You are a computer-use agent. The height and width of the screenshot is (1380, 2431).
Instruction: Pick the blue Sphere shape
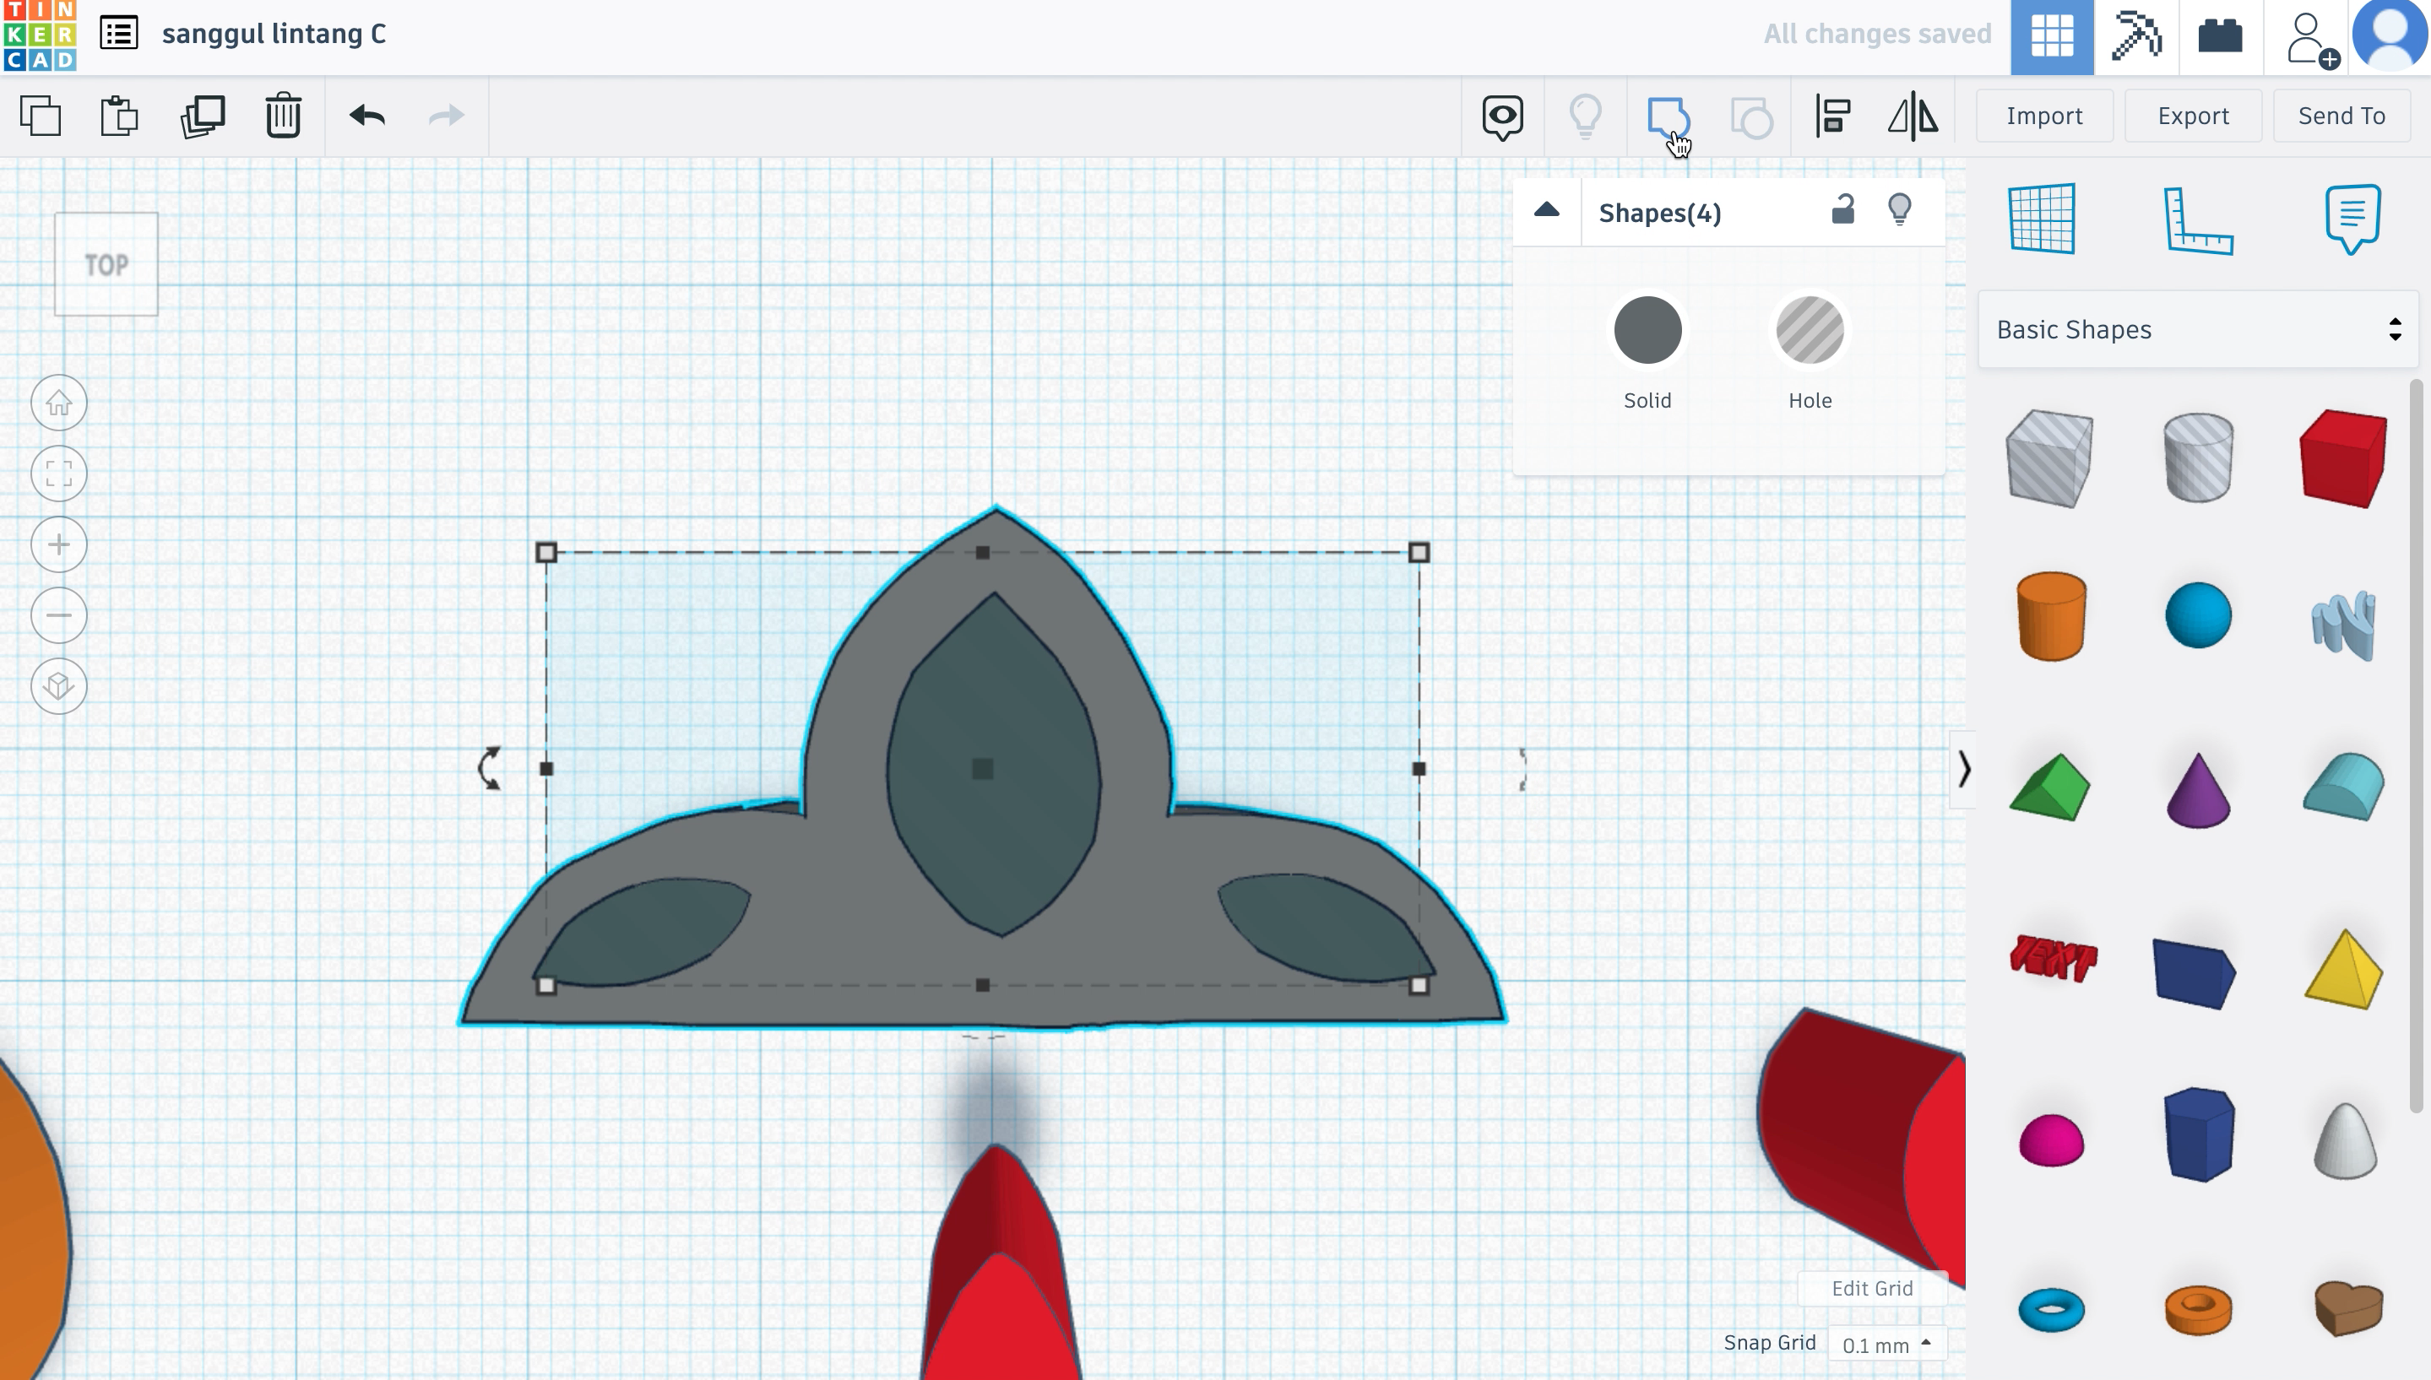point(2198,615)
